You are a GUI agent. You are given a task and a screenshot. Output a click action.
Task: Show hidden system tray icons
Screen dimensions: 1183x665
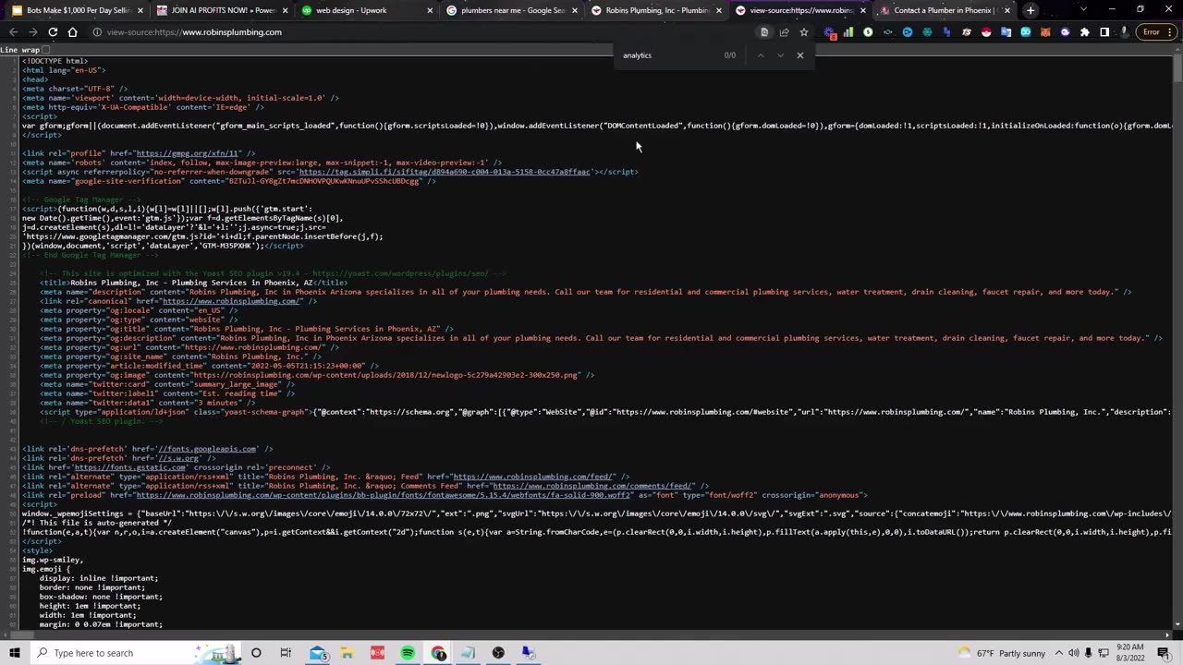pyautogui.click(x=1059, y=653)
